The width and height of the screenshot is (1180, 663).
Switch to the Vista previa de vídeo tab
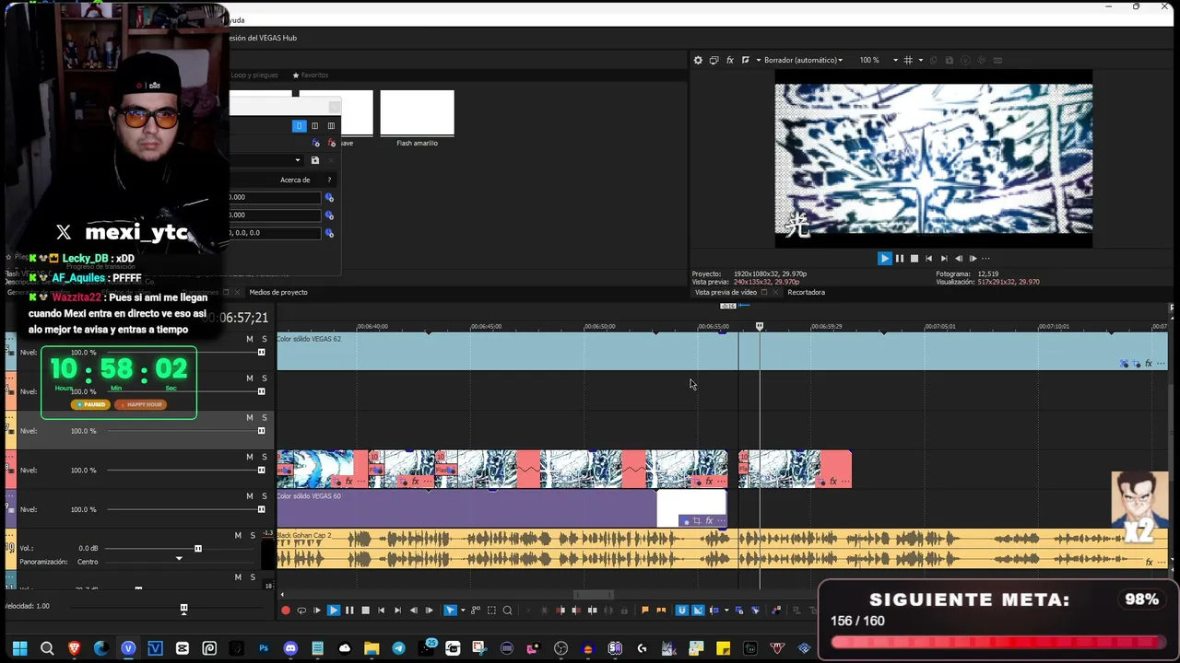pyautogui.click(x=726, y=293)
